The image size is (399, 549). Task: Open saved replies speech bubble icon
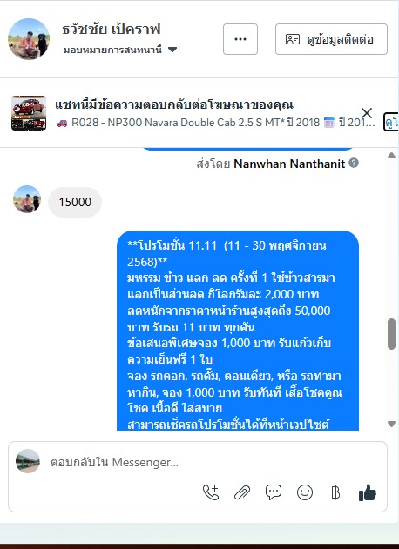(274, 492)
